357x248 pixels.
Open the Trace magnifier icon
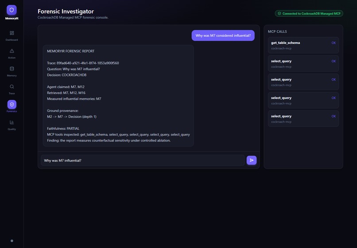pos(12,86)
